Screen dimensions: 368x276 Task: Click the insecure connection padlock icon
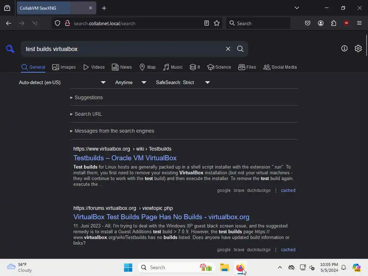coord(67,23)
